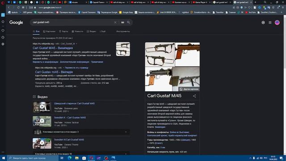286x161 pixels.
Task: Launch Microsoft Edge from the taskbar
Action: click(x=70, y=158)
